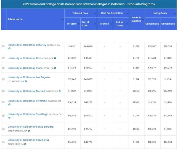Open University of California-Santa Cruz link

click(28, 140)
